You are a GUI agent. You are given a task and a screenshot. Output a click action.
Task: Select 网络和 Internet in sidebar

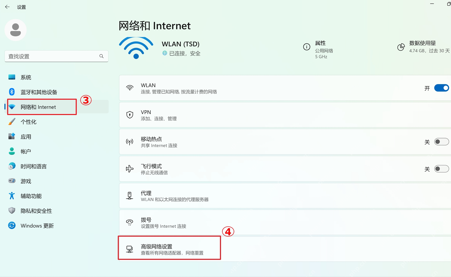57,107
